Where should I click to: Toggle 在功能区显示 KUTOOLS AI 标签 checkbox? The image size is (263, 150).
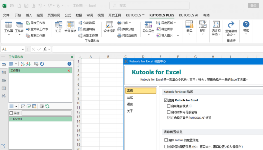coord(169,118)
